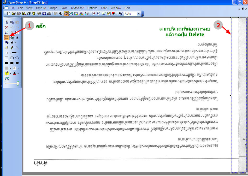Open toolbar options arrow beside Auto box
This screenshot has width=248, height=176.
(x=142, y=14)
